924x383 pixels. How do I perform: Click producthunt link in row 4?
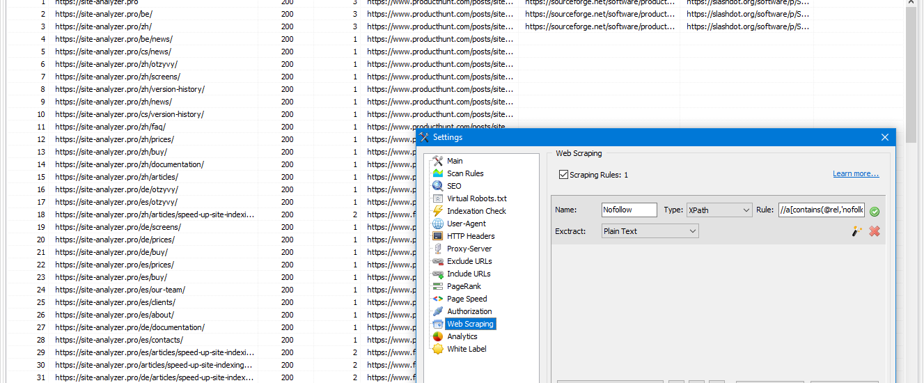pyautogui.click(x=440, y=39)
